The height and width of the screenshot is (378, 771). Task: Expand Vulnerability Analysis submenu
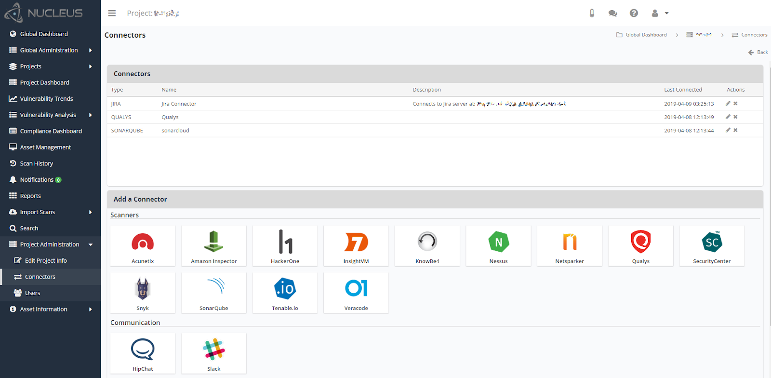click(50, 115)
